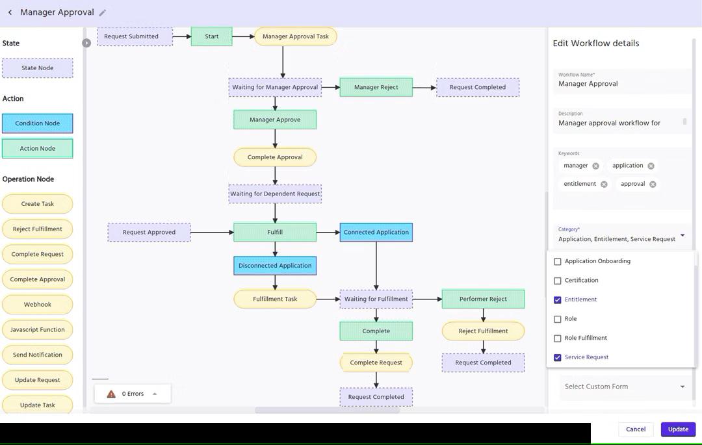
Task: Enable the Role Fulfillment checkbox
Action: click(557, 338)
